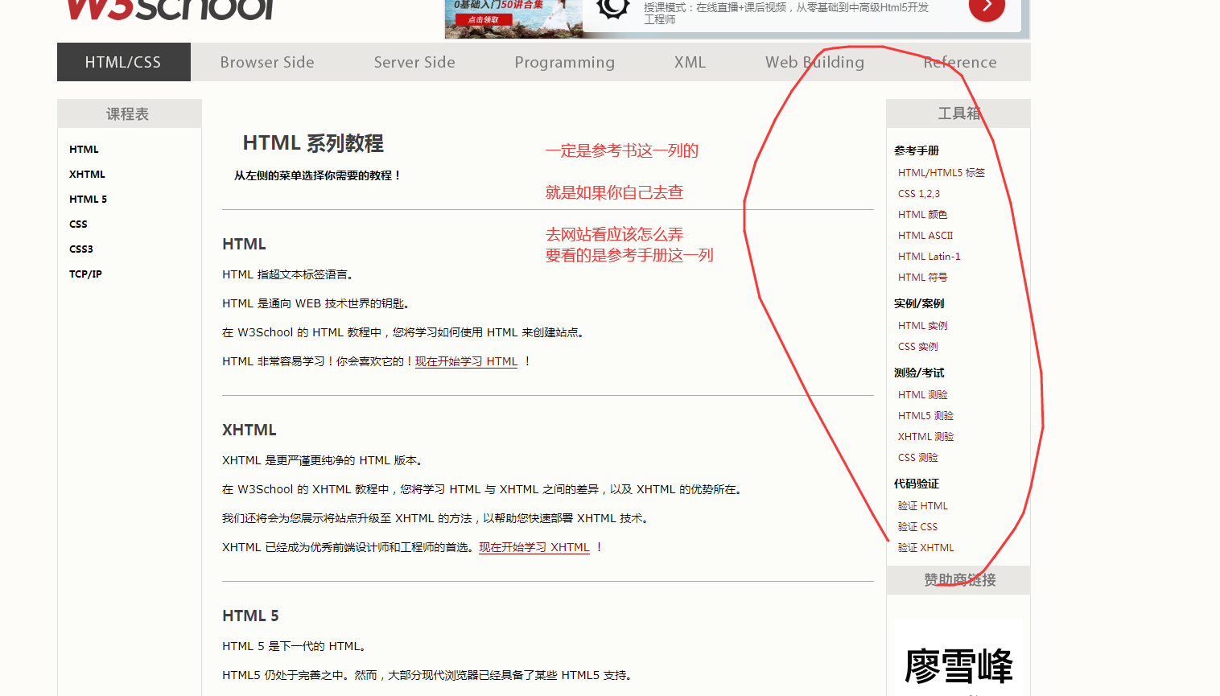The width and height of the screenshot is (1220, 696).
Task: Open the 验证 XHTML validator link
Action: [926, 548]
